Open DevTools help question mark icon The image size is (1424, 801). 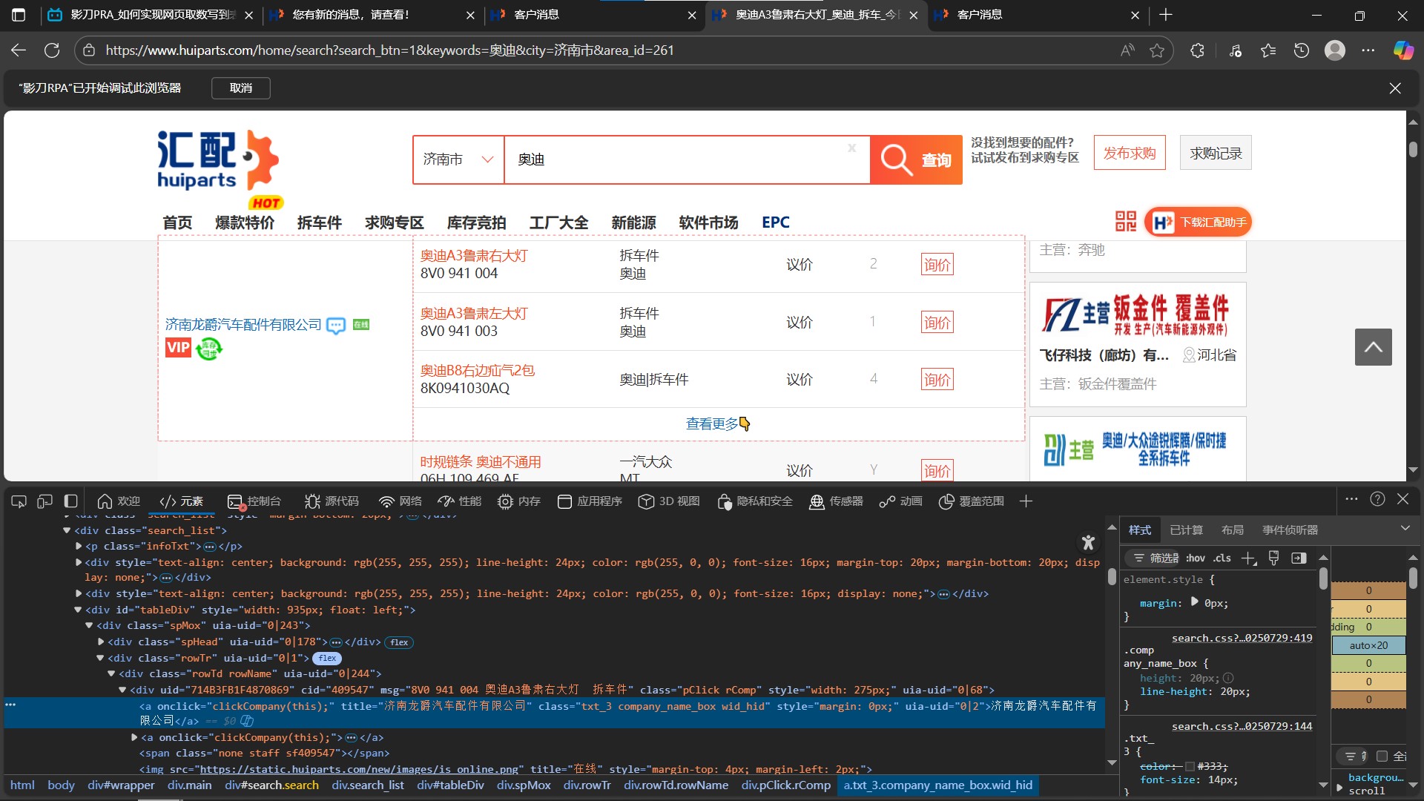point(1377,500)
